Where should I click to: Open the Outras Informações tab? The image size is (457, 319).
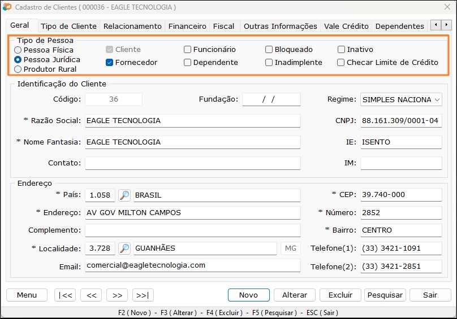coord(281,26)
